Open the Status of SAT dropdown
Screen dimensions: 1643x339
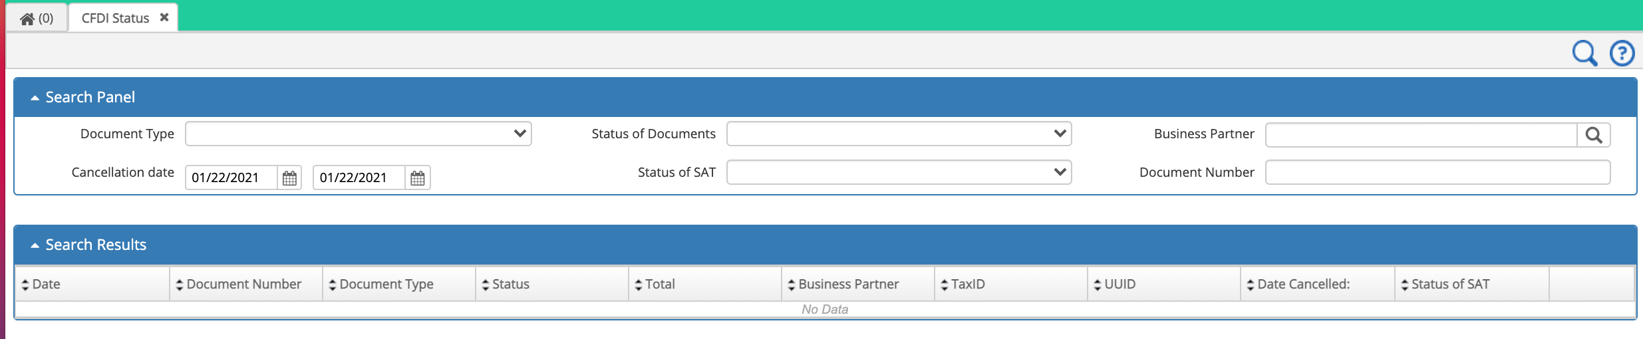tap(899, 172)
